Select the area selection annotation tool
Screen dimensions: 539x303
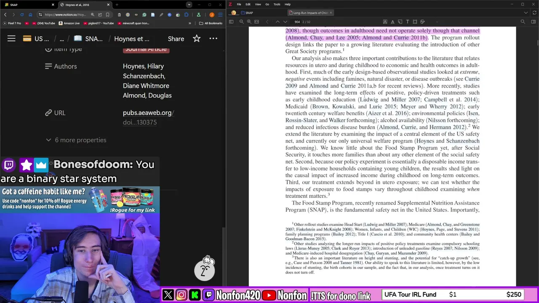[x=415, y=21]
